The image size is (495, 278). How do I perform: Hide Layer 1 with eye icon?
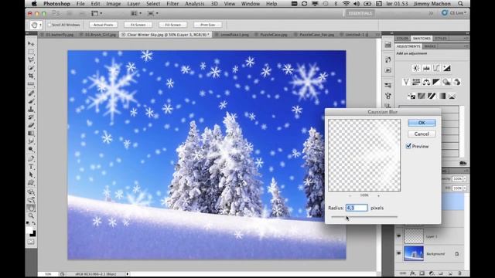(x=399, y=236)
